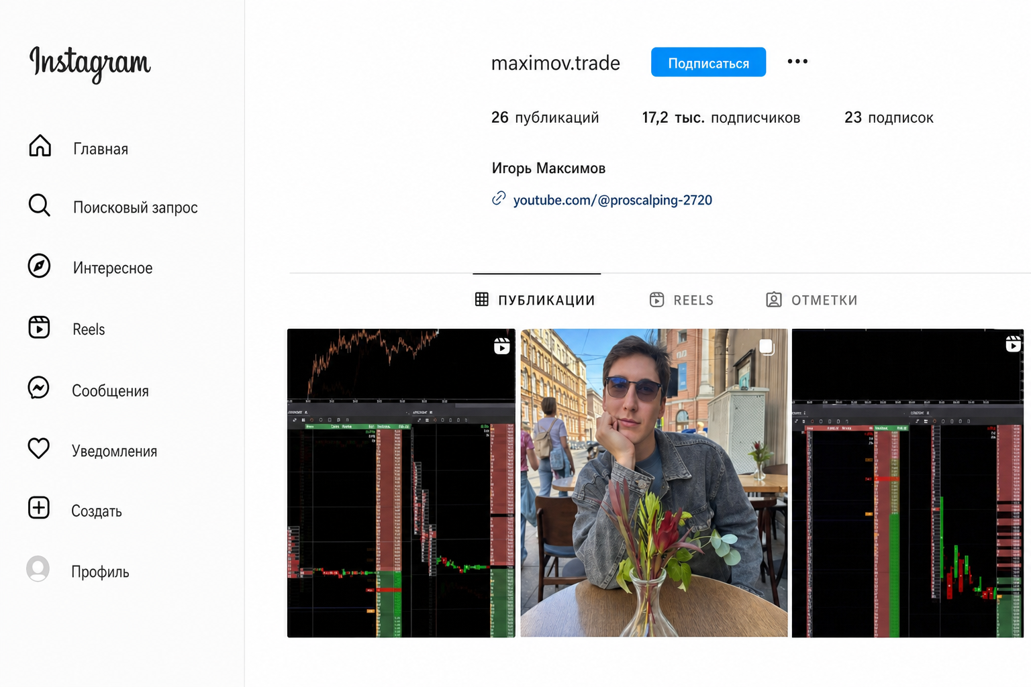The image size is (1031, 687).
Task: Open Уведомления in sidebar
Action: click(114, 452)
